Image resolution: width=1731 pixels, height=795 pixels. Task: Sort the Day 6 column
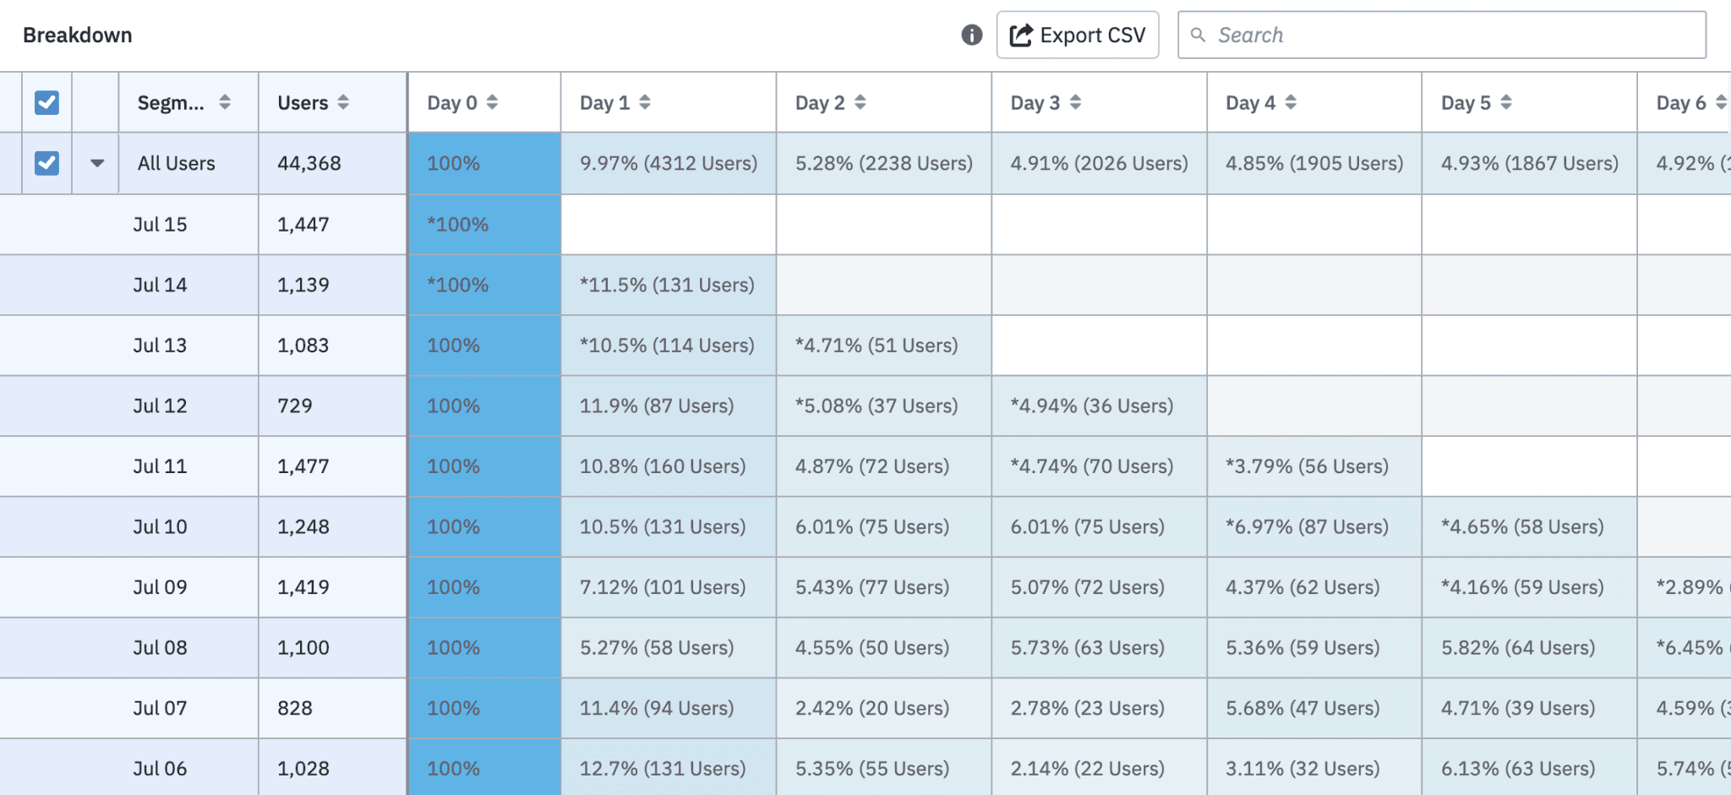click(x=1722, y=102)
